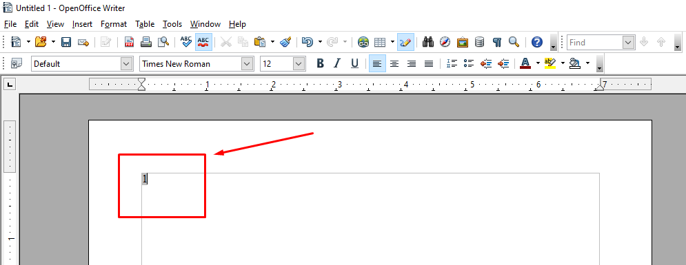The image size is (686, 265).
Task: Select Align Left paragraph alignment
Action: [x=377, y=64]
